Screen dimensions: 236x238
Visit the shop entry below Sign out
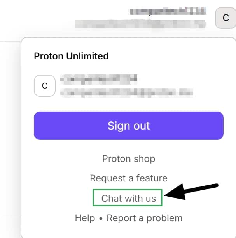[x=129, y=159]
